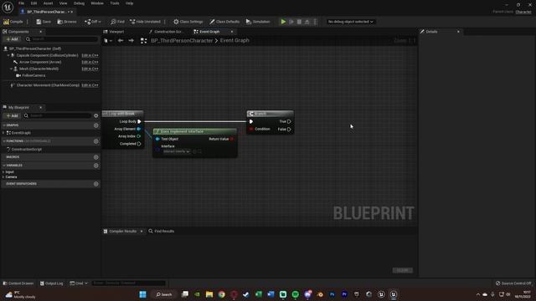The image size is (536, 301).
Task: Click the Source Control Off status
Action: (513, 283)
